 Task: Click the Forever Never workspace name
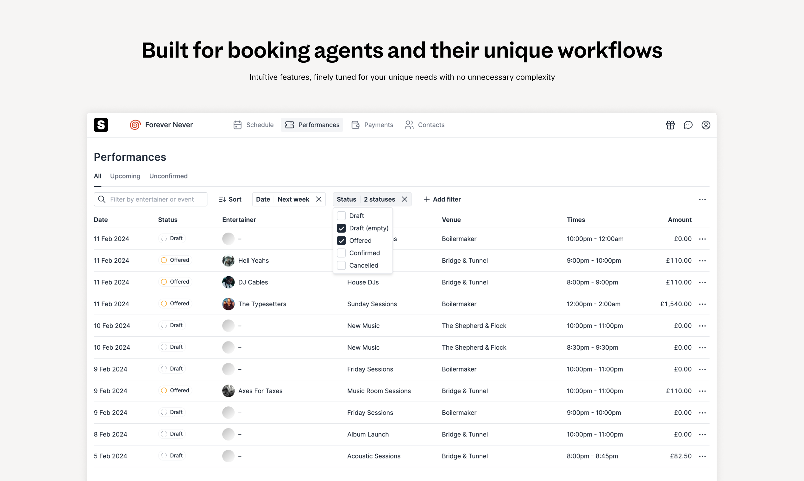click(169, 125)
